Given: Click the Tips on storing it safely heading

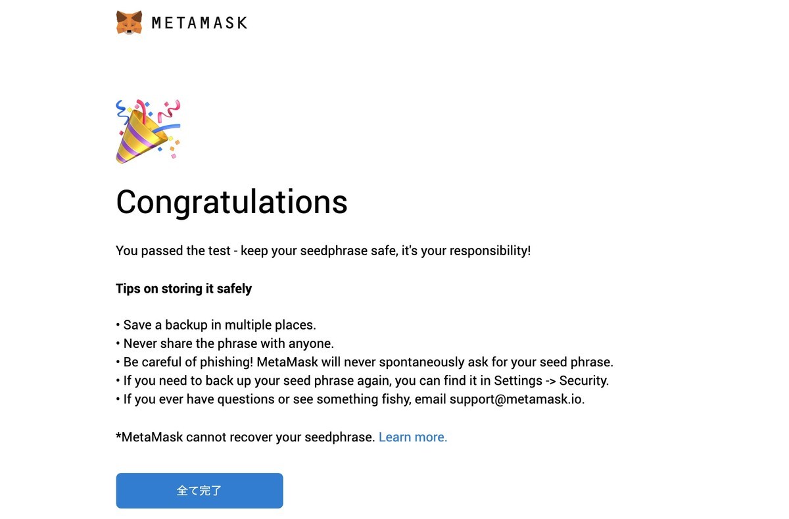Looking at the screenshot, I should [183, 288].
